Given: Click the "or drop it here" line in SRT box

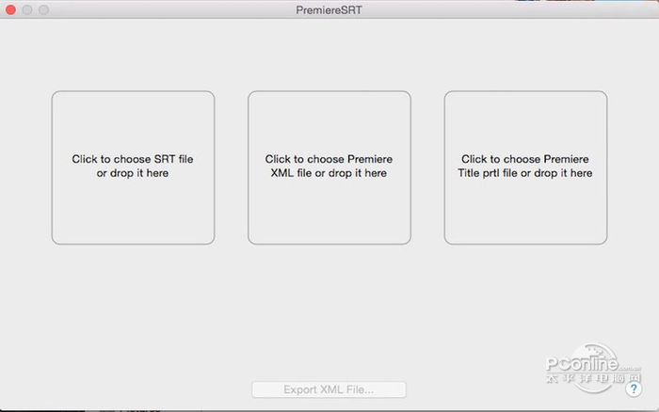Looking at the screenshot, I should coord(133,173).
